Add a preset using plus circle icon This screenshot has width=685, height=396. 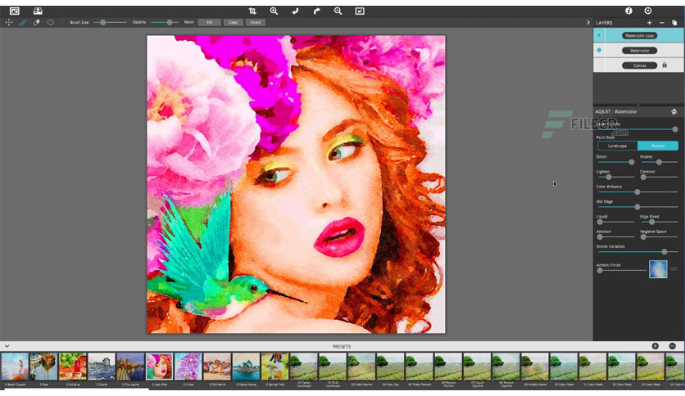pyautogui.click(x=656, y=346)
